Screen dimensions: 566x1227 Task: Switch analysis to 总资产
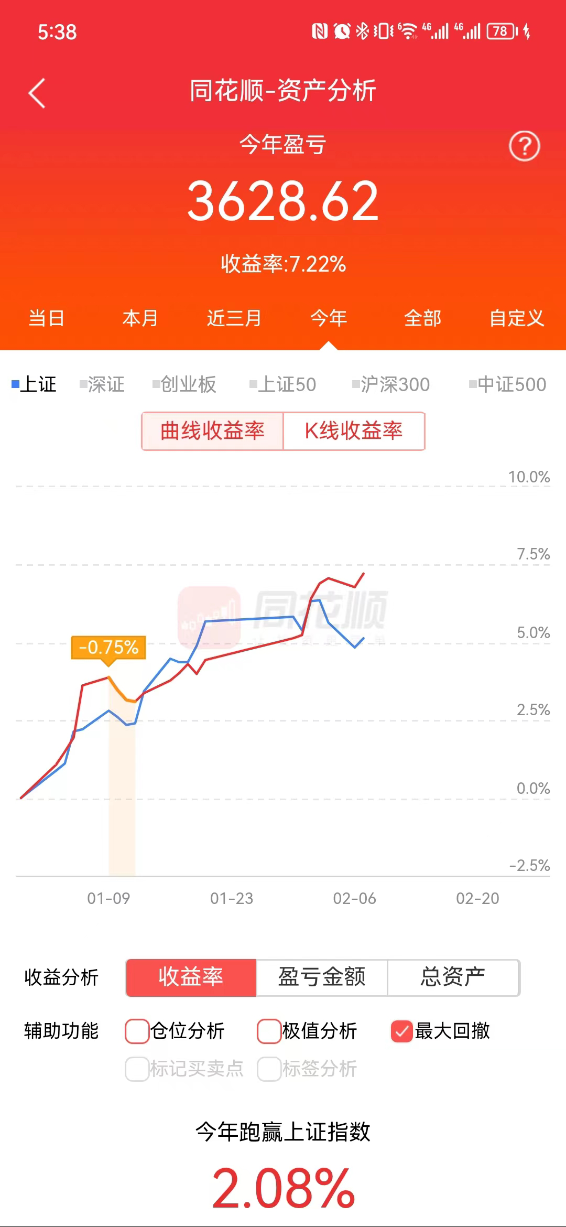click(x=453, y=977)
